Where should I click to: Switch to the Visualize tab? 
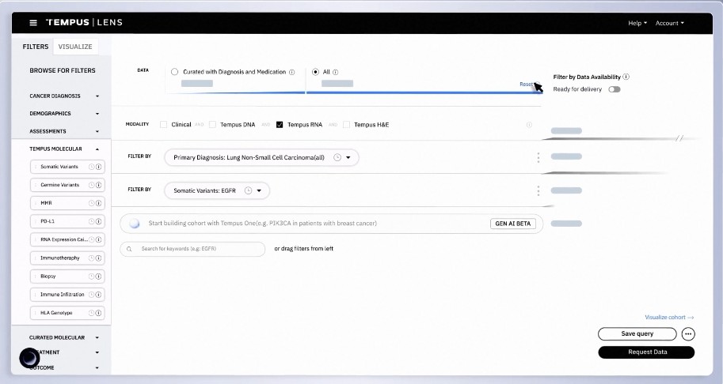tap(75, 47)
